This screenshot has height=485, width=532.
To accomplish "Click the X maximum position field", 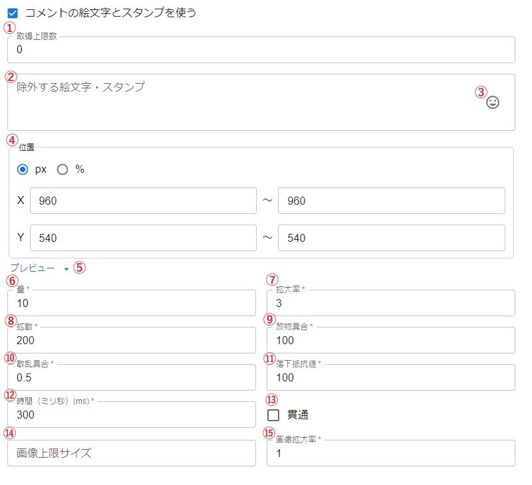I will point(391,201).
